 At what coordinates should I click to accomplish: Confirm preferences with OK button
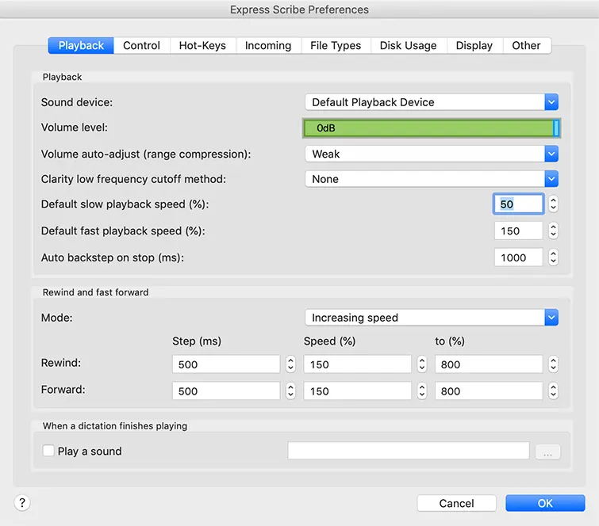545,503
